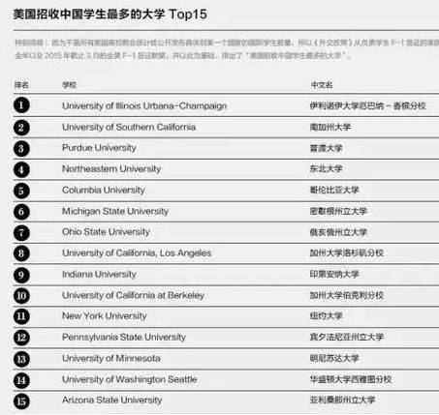
Task: Select 'Pennsylvania State University' text
Action: [x=124, y=338]
